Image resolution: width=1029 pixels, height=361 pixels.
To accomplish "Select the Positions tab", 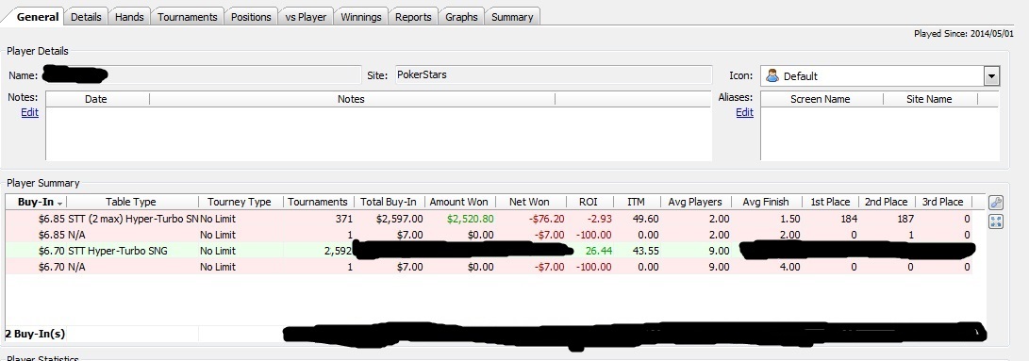I will point(251,17).
